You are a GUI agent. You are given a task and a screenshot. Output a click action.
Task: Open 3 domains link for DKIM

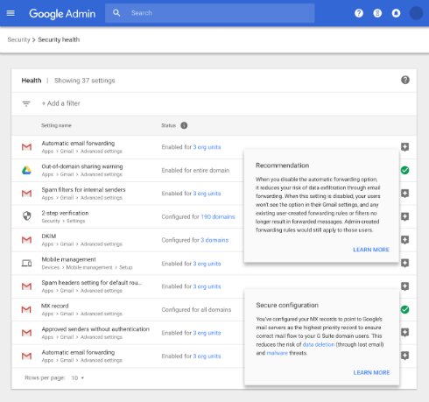tap(214, 240)
